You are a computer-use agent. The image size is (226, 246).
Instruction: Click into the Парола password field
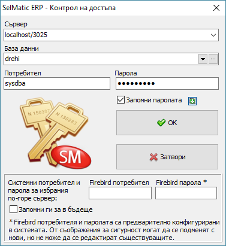(x=167, y=83)
